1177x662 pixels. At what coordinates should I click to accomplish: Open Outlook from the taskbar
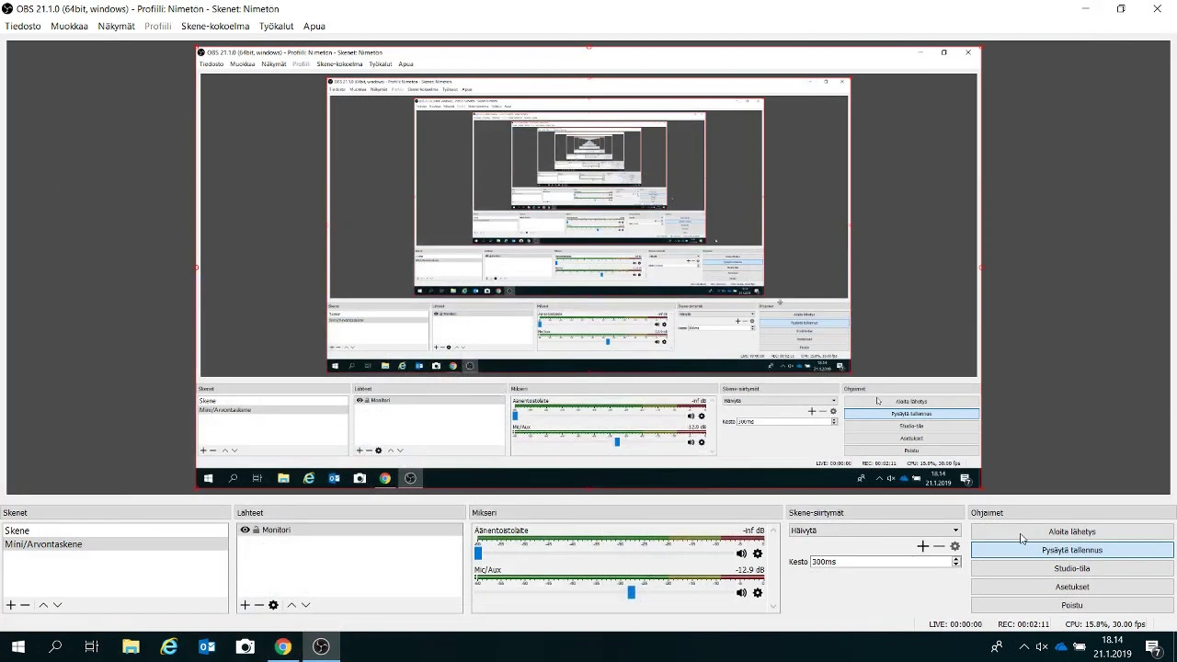pyautogui.click(x=207, y=646)
